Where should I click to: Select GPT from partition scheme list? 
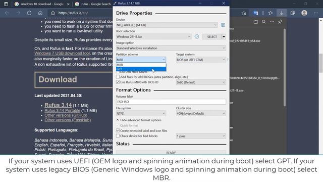tap(141, 69)
